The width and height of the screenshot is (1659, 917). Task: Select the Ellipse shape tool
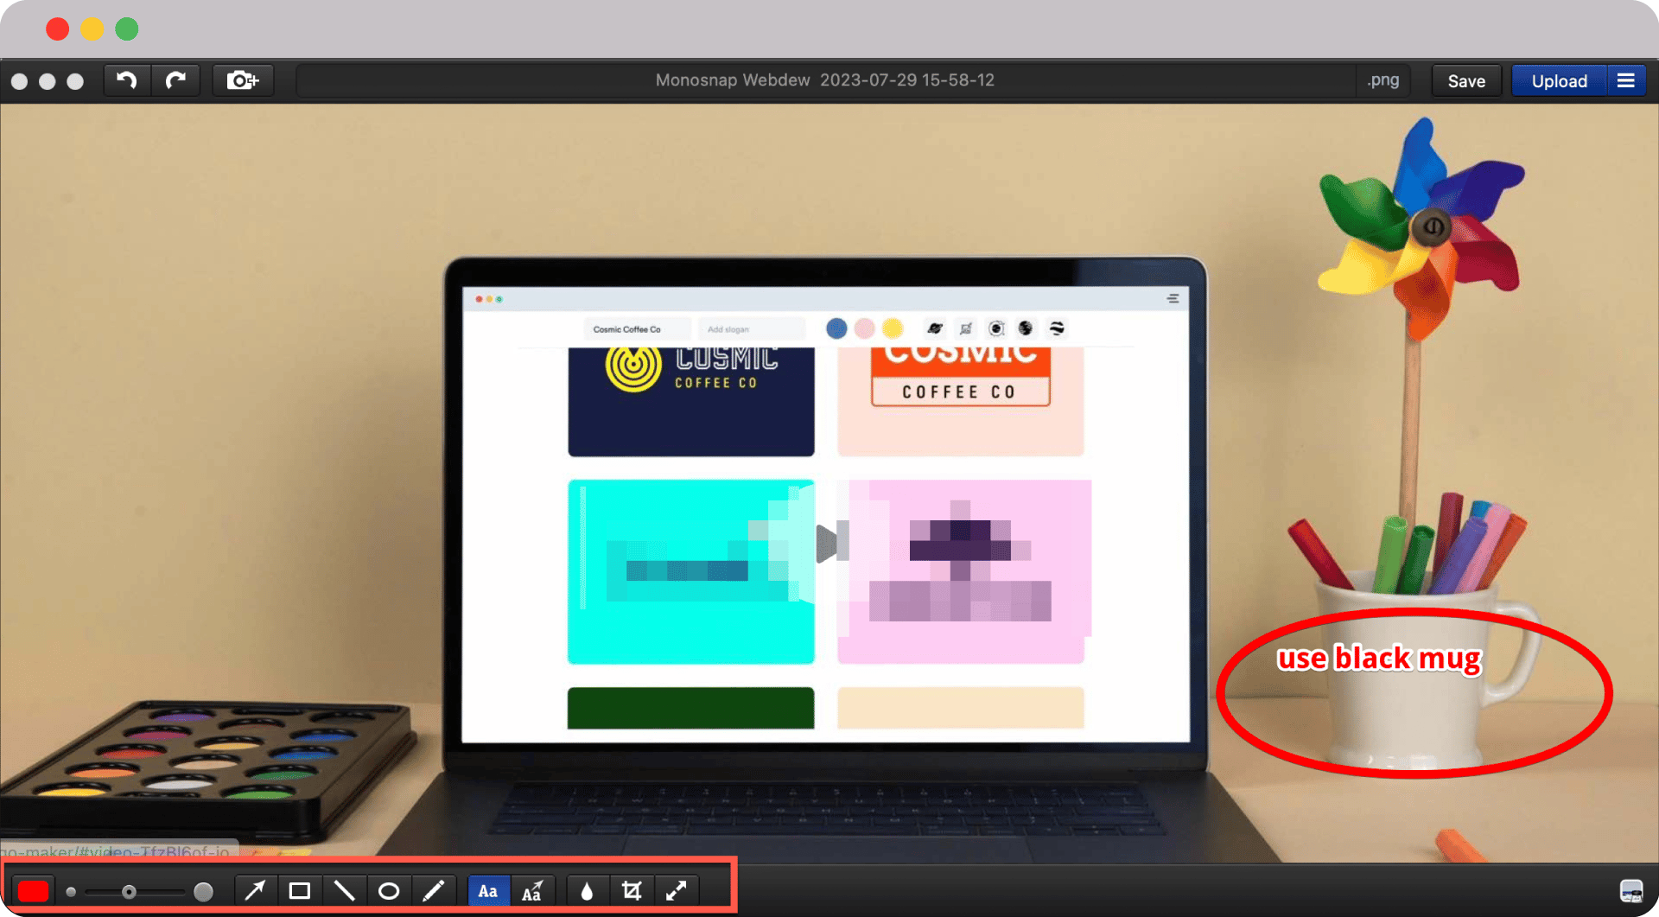pyautogui.click(x=389, y=890)
